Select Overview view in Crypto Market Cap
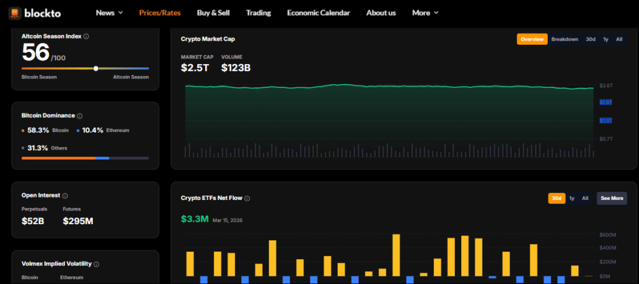The image size is (639, 284). 532,39
